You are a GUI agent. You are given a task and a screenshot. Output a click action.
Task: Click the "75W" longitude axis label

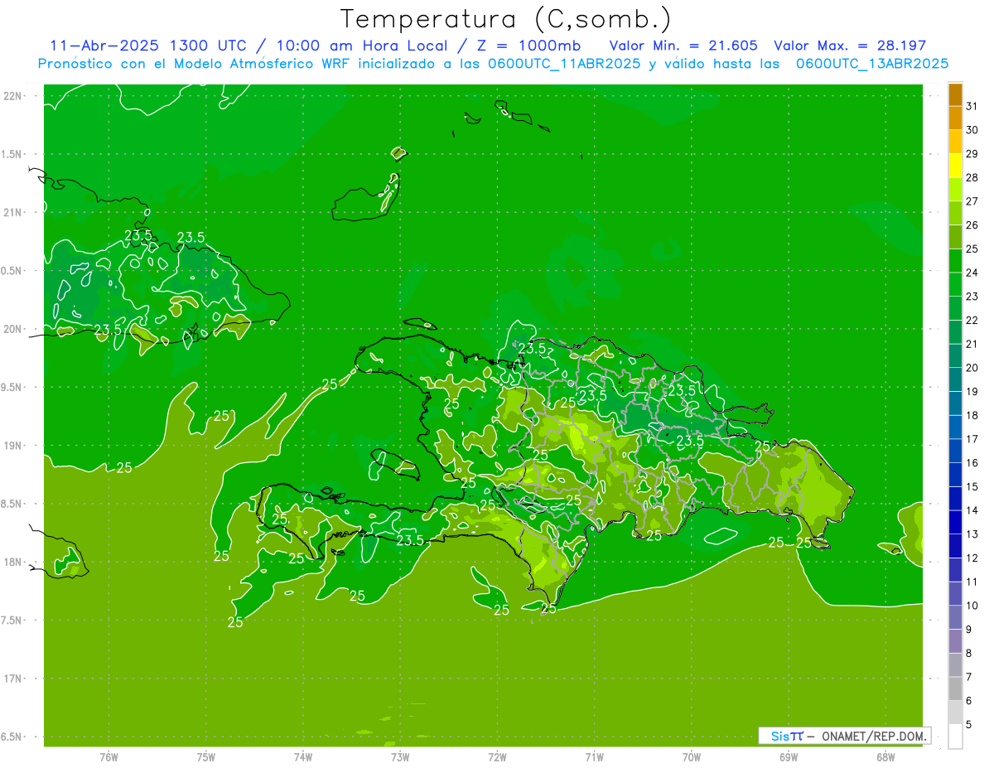click(x=205, y=757)
